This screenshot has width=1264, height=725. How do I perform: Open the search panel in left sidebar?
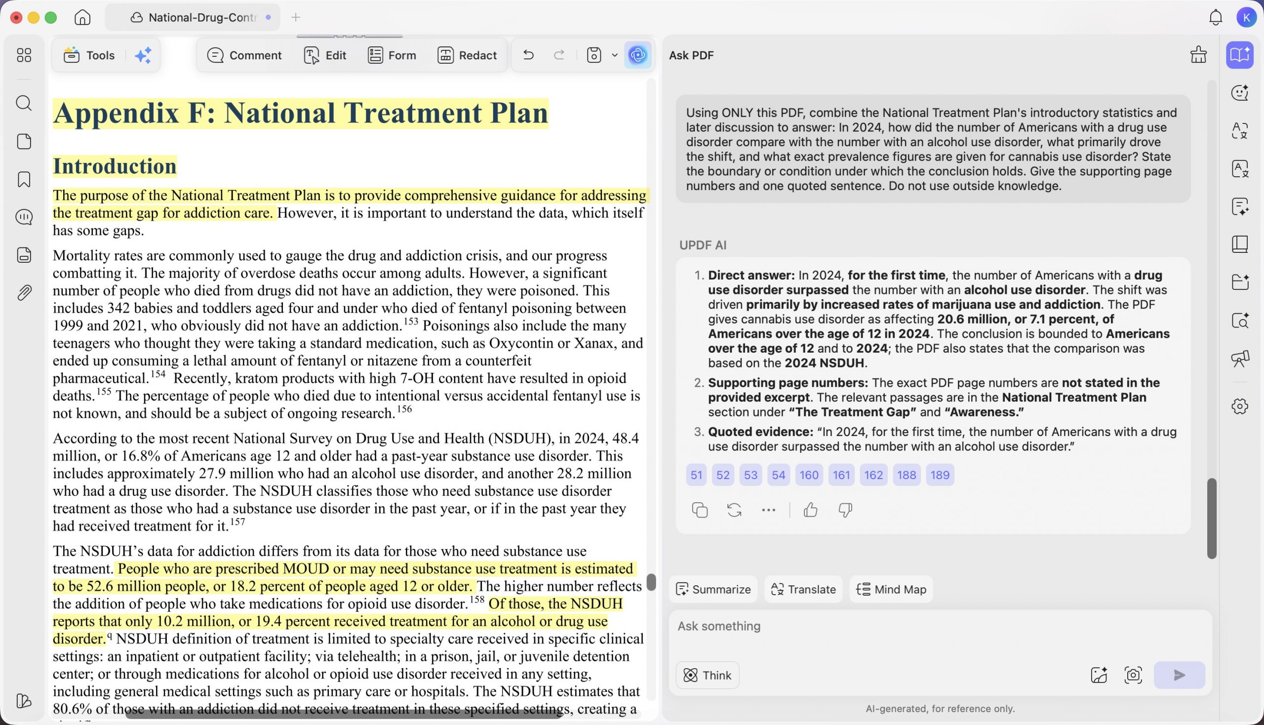(x=24, y=103)
